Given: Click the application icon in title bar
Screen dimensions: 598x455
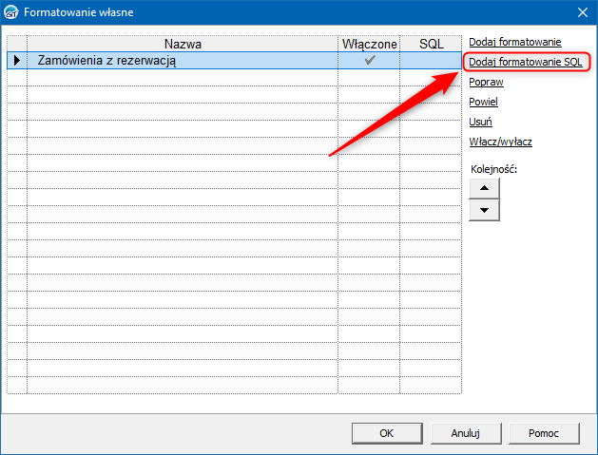Looking at the screenshot, I should point(10,12).
